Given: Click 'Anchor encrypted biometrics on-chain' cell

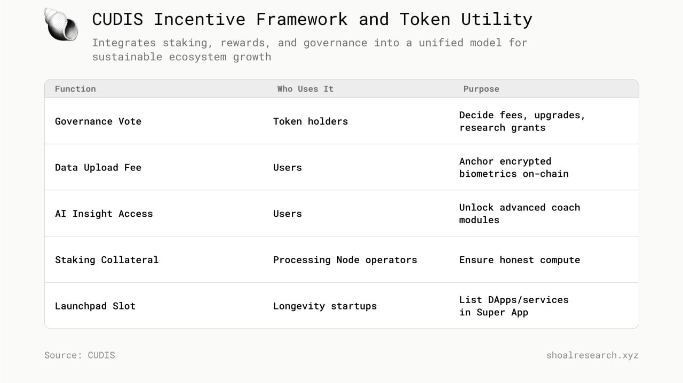Looking at the screenshot, I should pyautogui.click(x=514, y=168).
